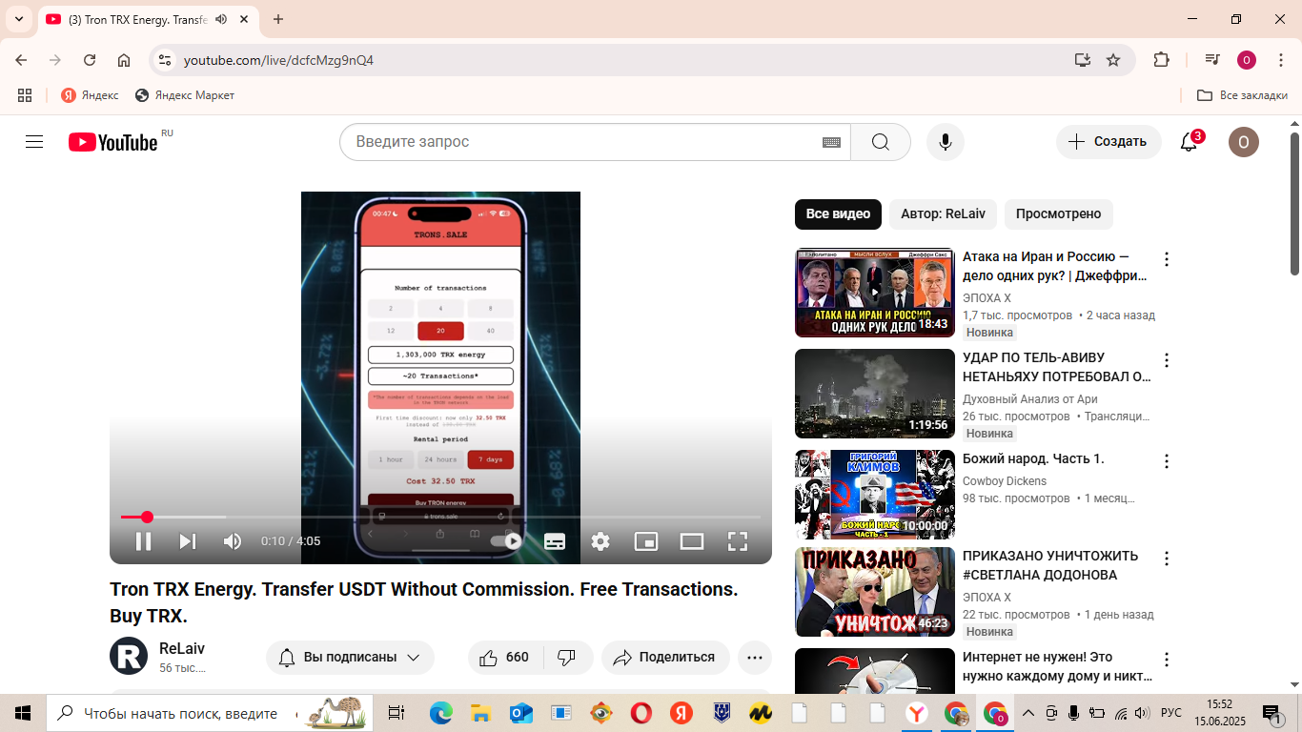Open the ReLaiv channel avatar
Viewport: 1302px width, 732px height.
tap(129, 657)
